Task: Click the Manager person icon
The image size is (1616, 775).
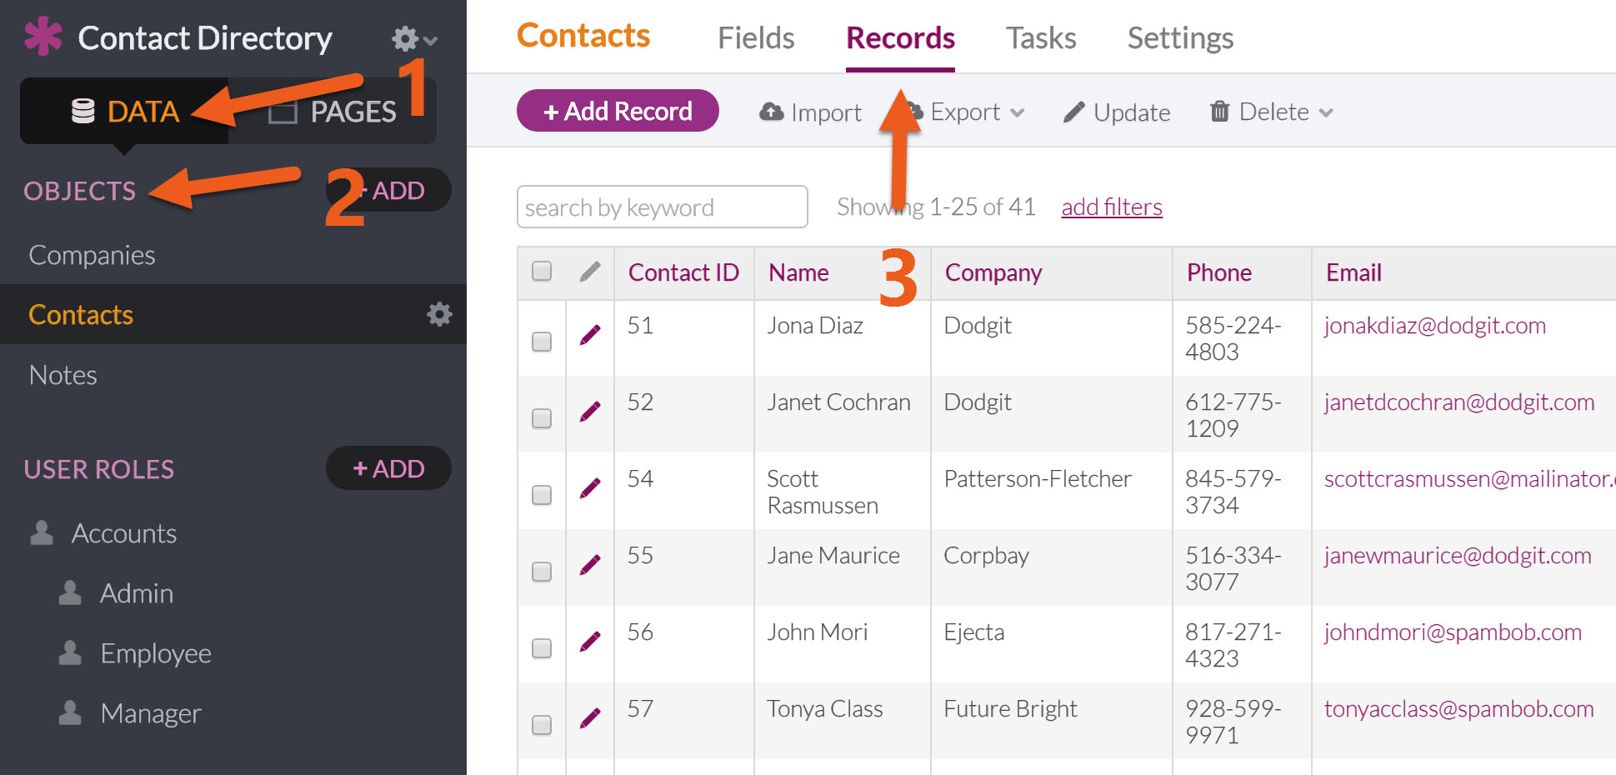Action: point(70,712)
